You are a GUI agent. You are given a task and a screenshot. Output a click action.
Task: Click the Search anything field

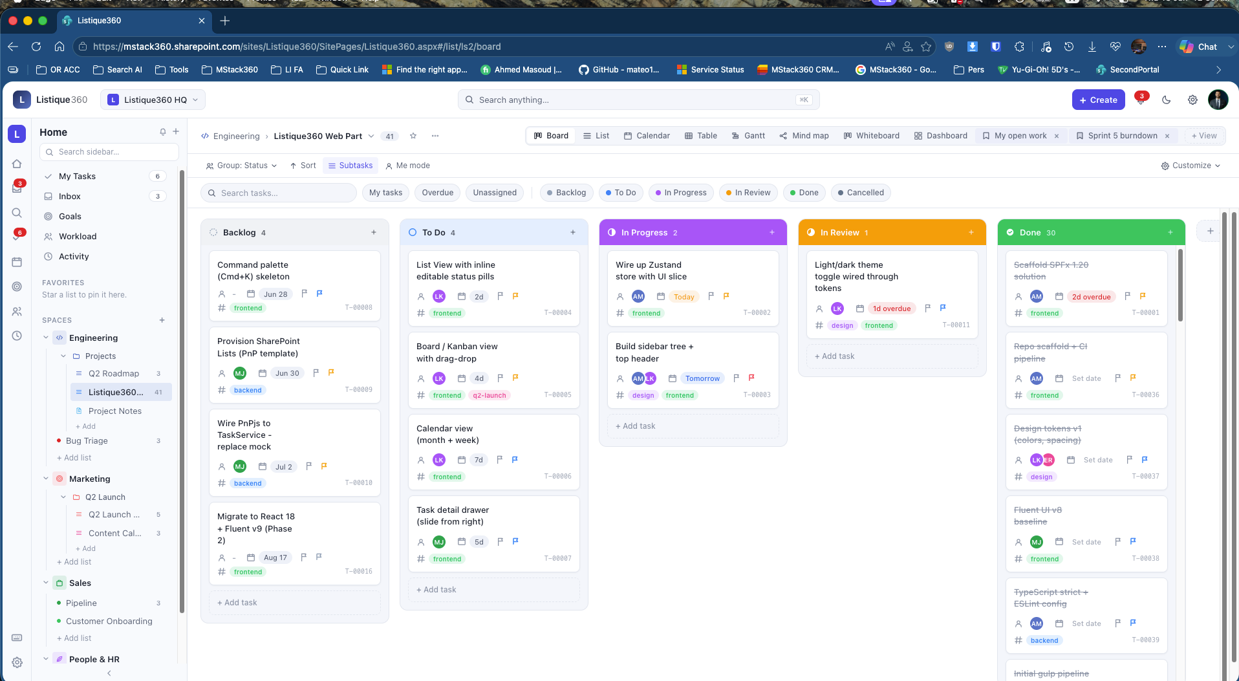tap(639, 100)
